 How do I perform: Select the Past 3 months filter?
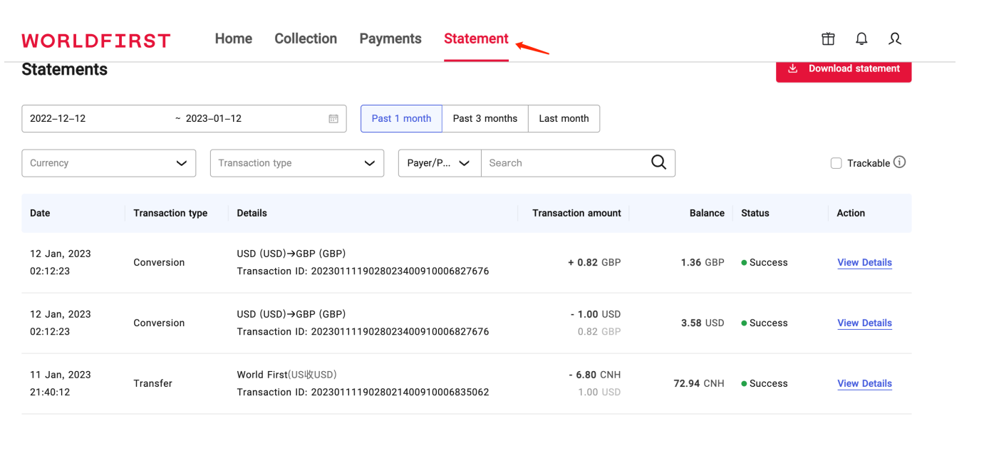click(485, 119)
